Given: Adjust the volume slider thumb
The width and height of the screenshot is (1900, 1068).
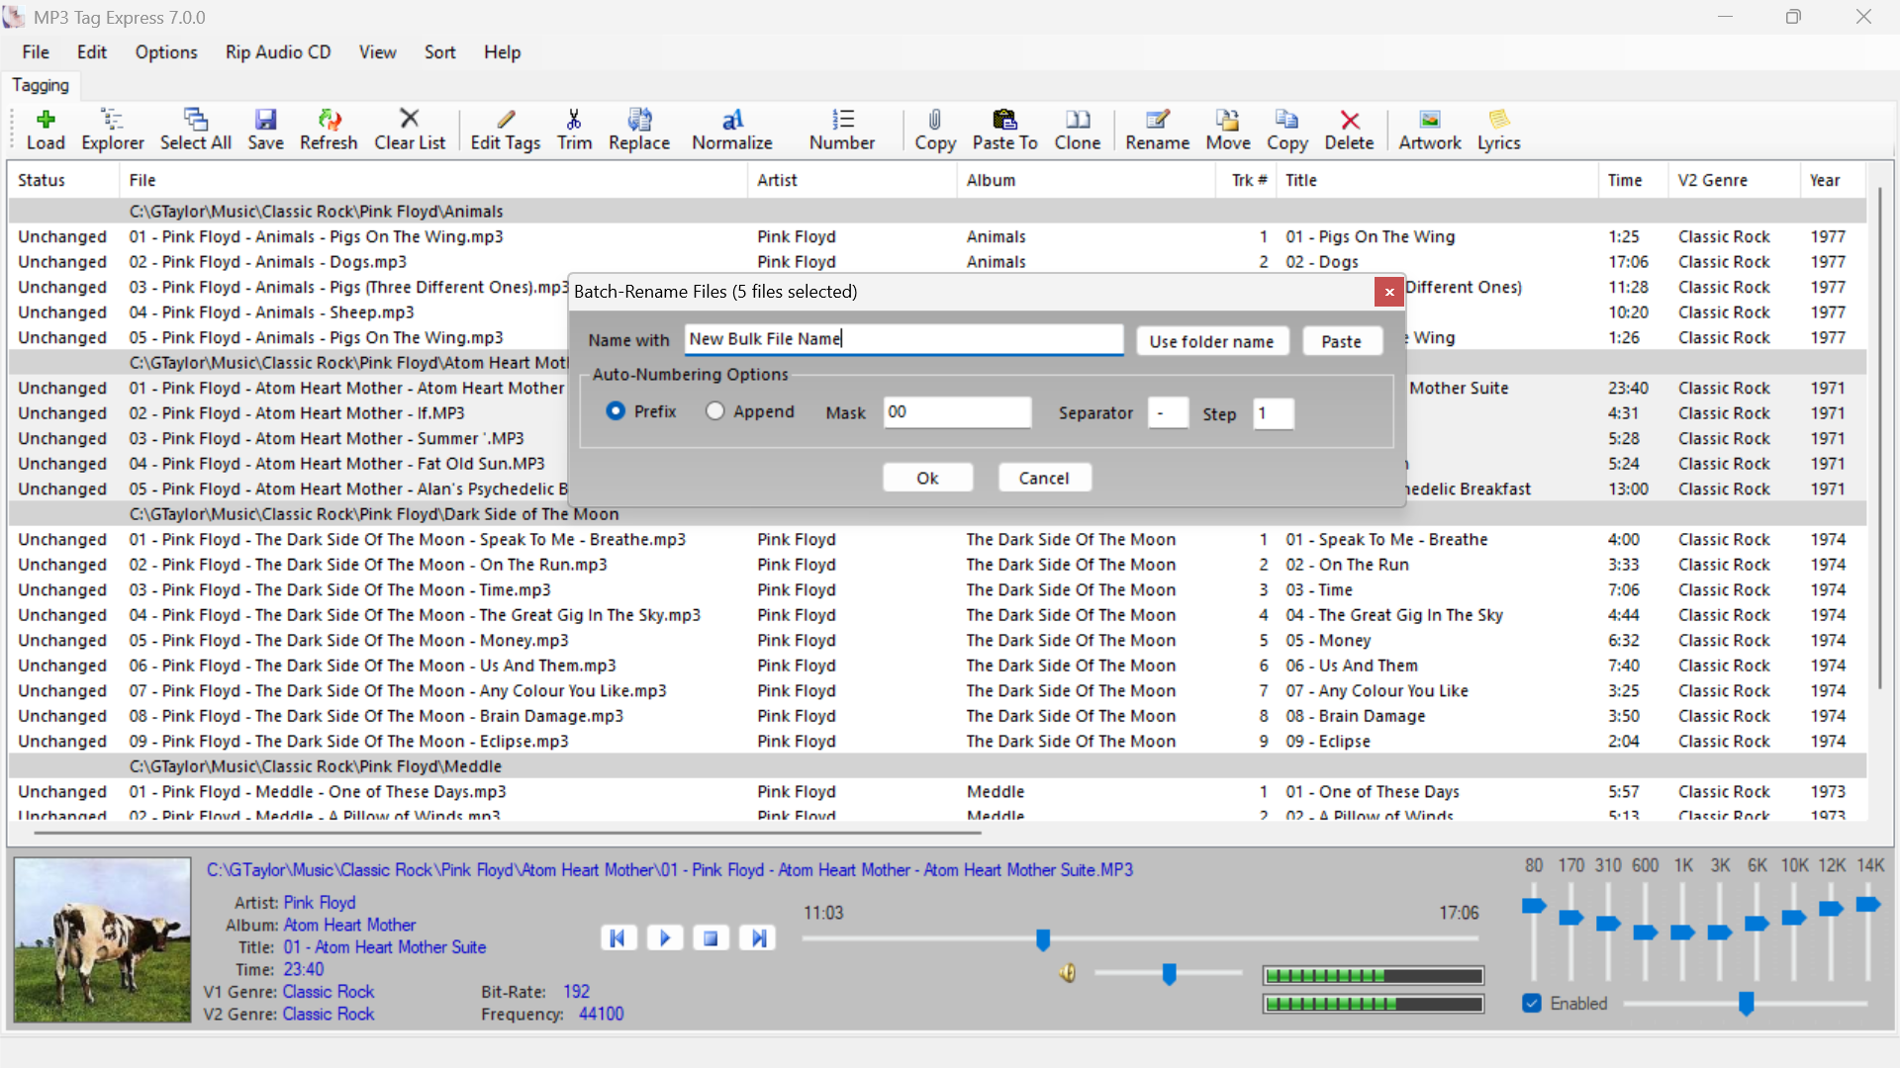Looking at the screenshot, I should [1169, 974].
